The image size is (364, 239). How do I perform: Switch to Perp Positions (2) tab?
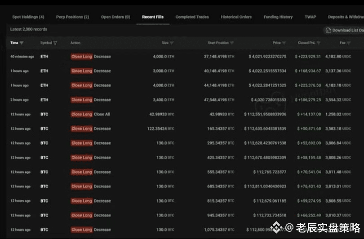(72, 17)
